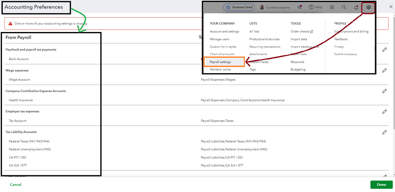Image resolution: width=395 pixels, height=192 pixels.
Task: Edit Employer tax expenses pencil icon
Action: point(384,111)
